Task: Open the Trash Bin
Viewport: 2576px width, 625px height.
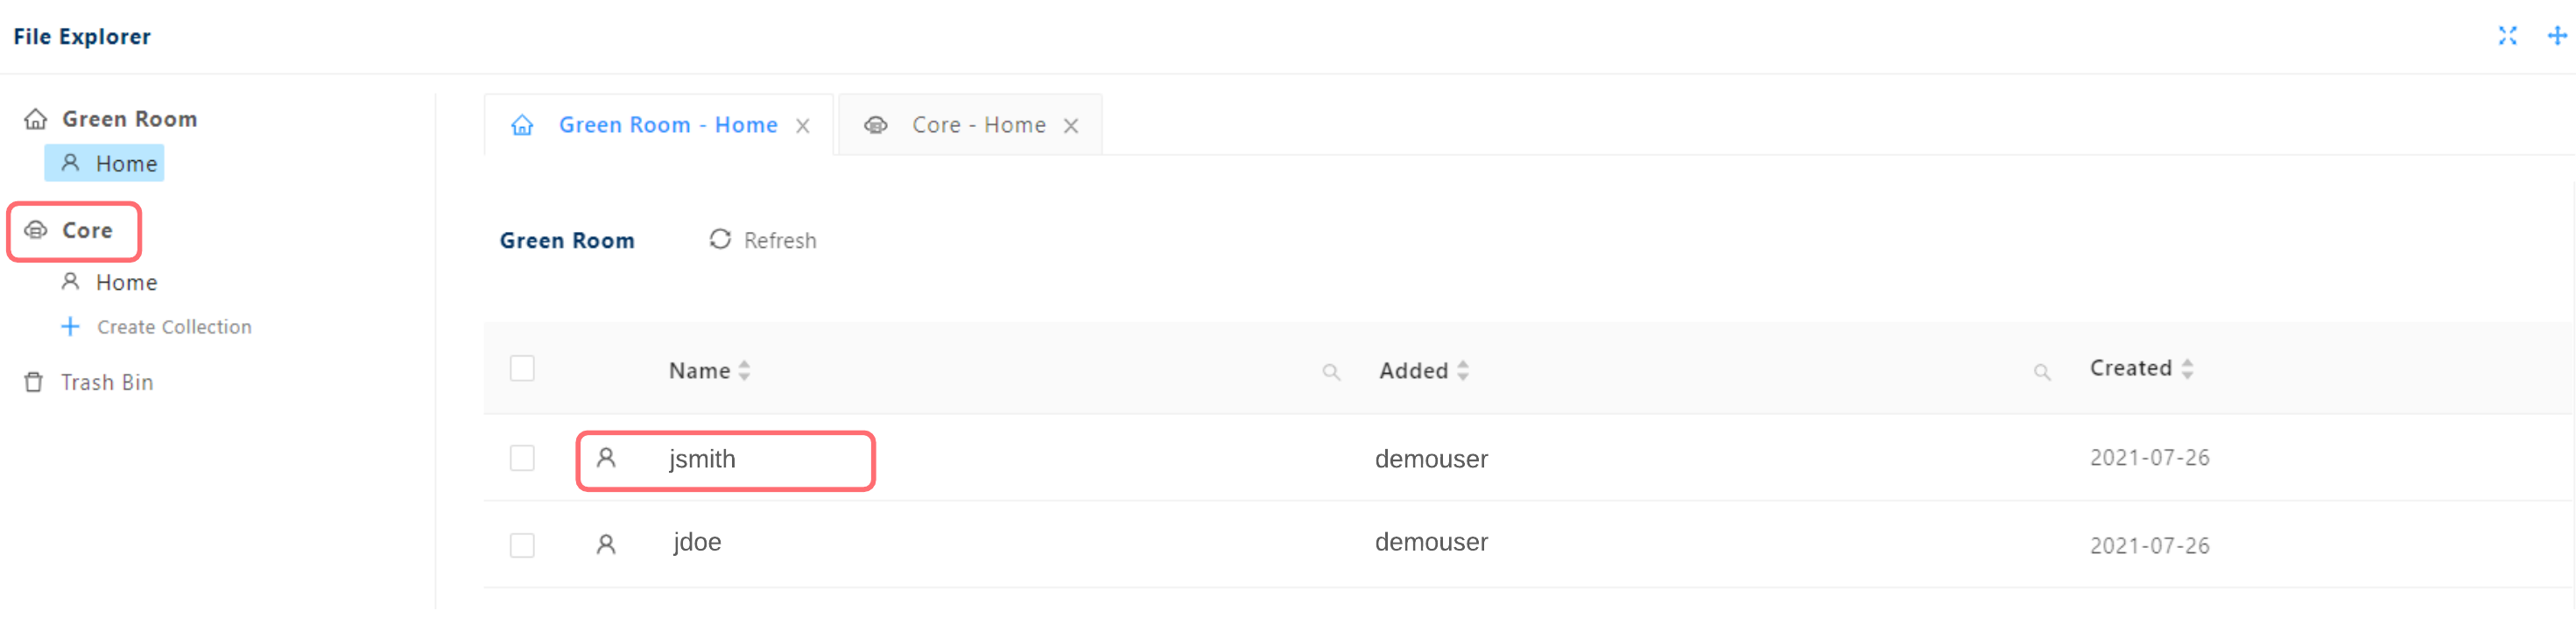Action: (x=107, y=382)
